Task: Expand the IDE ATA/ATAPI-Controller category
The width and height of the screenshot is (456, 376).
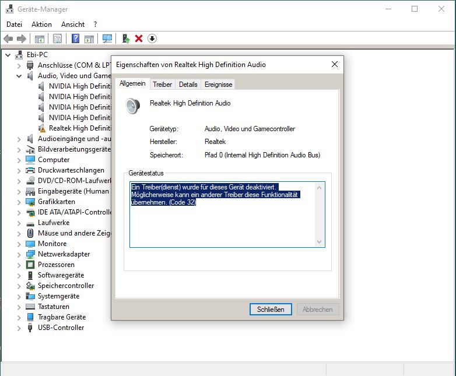Action: click(x=19, y=212)
